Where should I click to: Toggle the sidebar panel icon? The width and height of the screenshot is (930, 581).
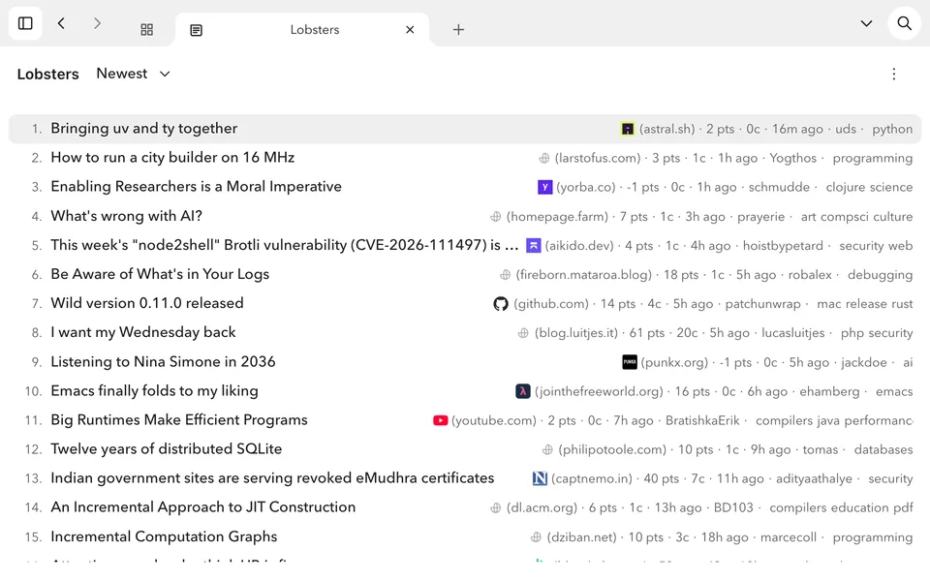click(25, 23)
